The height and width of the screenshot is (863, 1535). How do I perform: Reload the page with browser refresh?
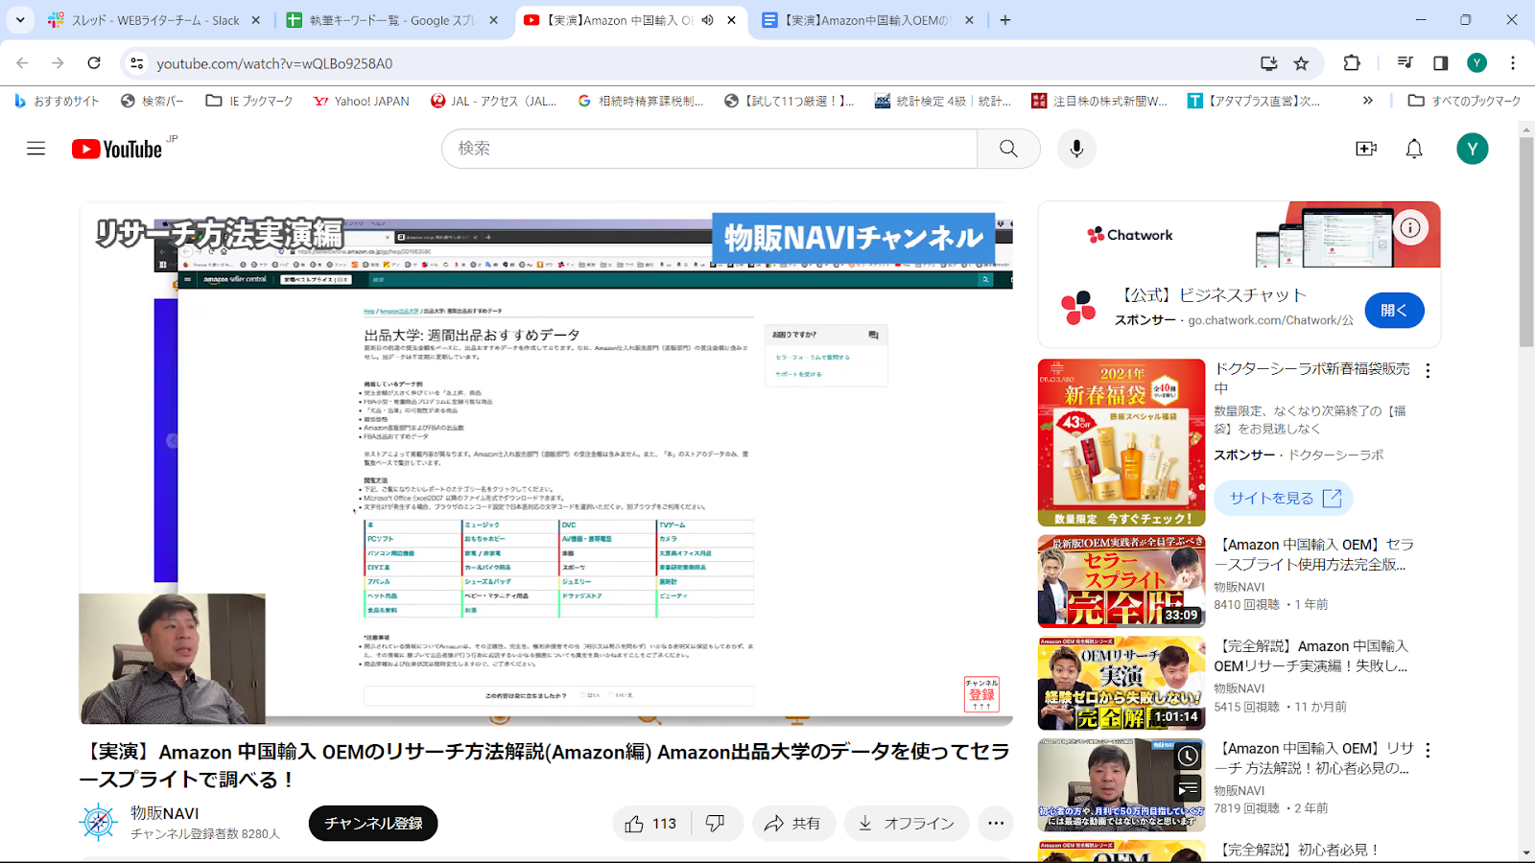[94, 63]
